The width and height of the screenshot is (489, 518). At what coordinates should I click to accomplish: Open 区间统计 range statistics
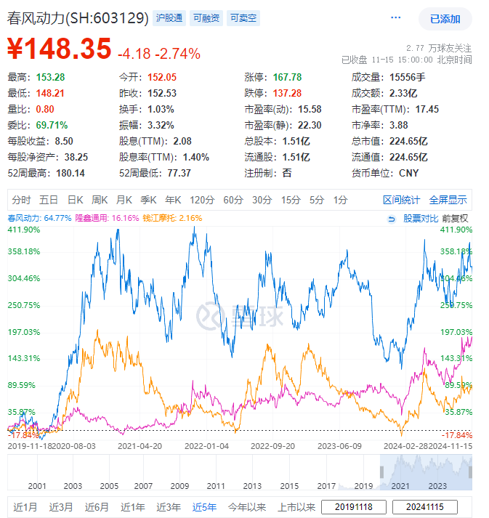[401, 200]
